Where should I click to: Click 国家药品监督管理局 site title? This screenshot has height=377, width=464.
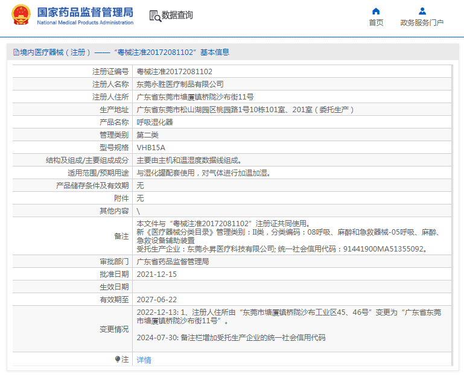(85, 13)
